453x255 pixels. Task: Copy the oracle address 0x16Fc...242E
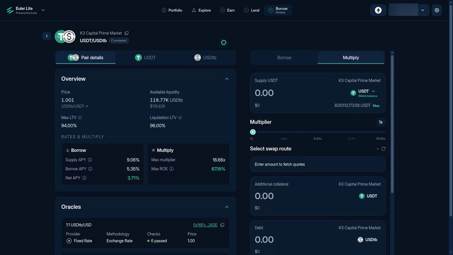point(222,225)
